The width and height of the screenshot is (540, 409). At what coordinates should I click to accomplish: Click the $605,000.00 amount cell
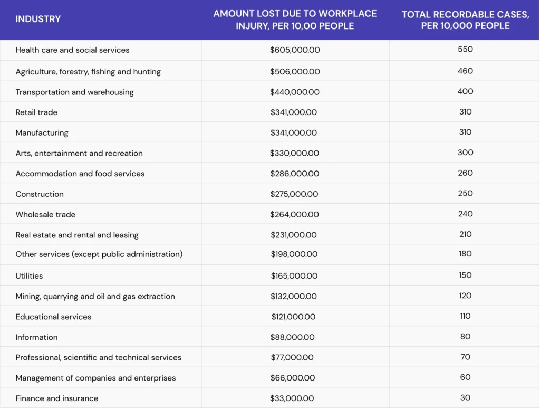point(295,50)
